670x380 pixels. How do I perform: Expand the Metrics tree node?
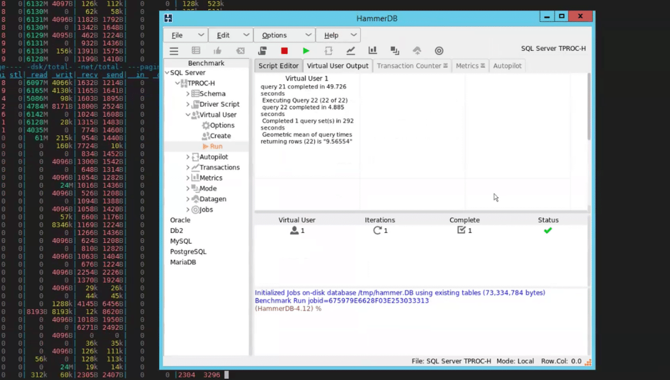pyautogui.click(x=188, y=178)
